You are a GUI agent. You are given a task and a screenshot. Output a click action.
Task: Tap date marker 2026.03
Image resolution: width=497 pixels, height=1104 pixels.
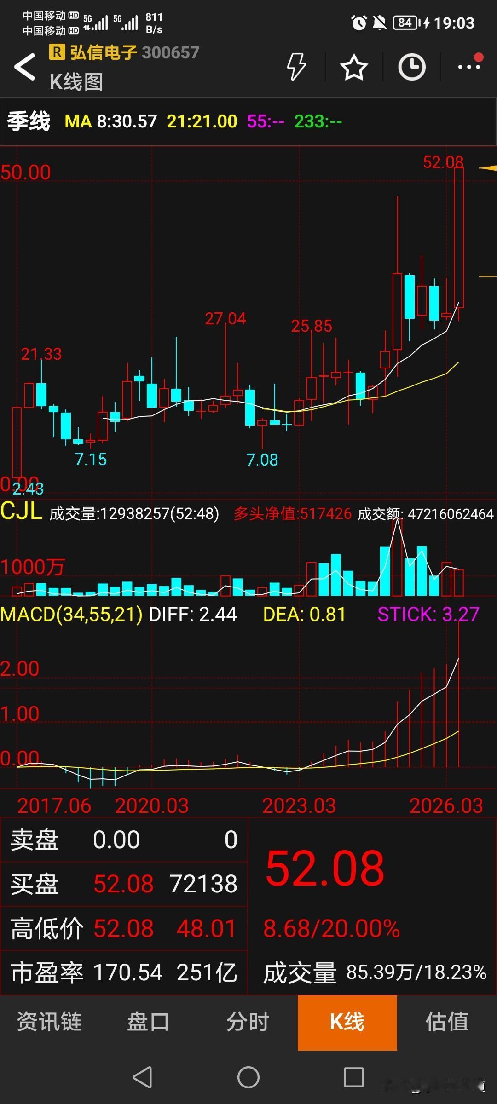pos(446,805)
